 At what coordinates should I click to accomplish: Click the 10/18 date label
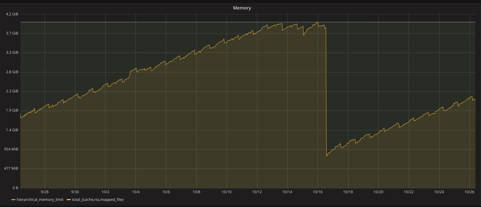click(348, 192)
